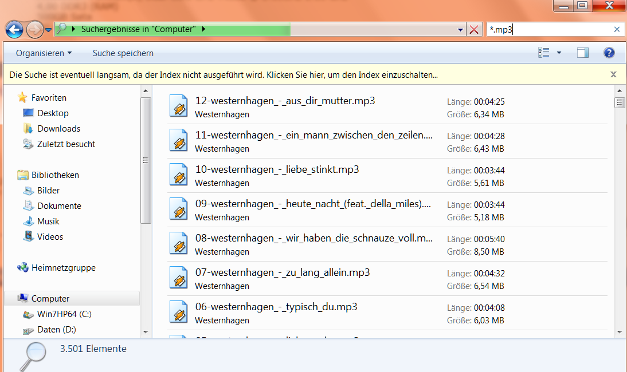The height and width of the screenshot is (372, 627).
Task: Open Help with the question mark icon
Action: pos(609,53)
